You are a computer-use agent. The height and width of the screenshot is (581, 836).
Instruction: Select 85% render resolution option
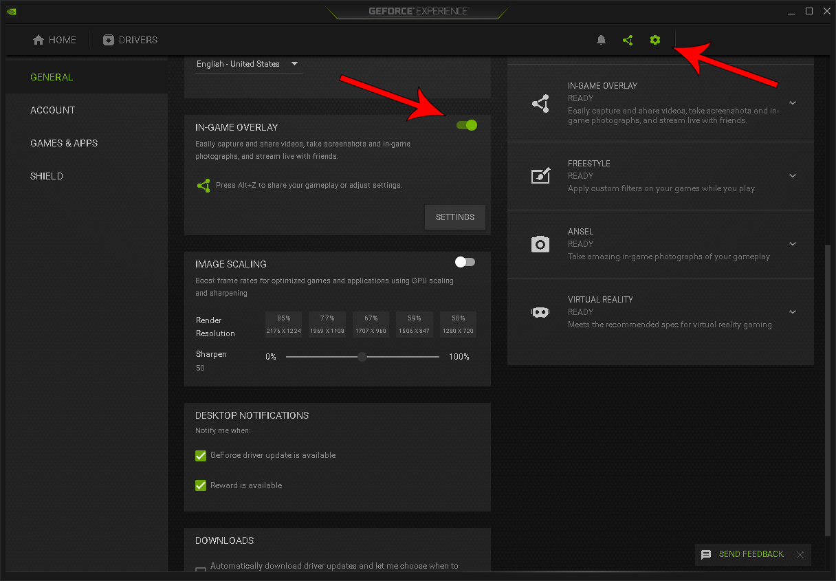pos(284,325)
